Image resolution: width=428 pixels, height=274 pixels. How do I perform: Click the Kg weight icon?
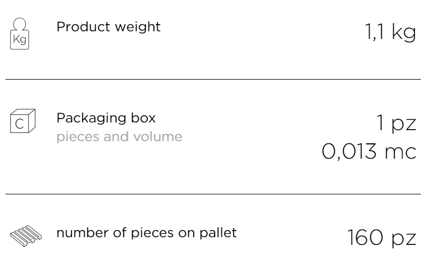[x=20, y=33]
